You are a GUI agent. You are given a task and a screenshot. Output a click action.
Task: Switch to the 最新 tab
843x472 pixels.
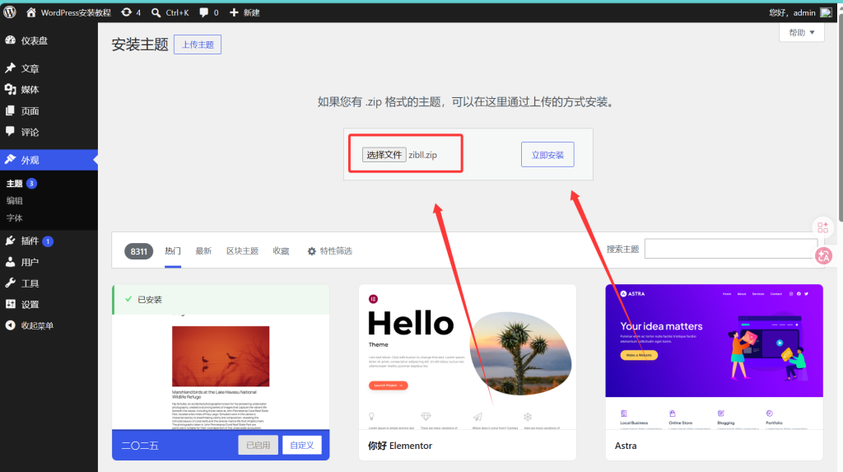[203, 250]
